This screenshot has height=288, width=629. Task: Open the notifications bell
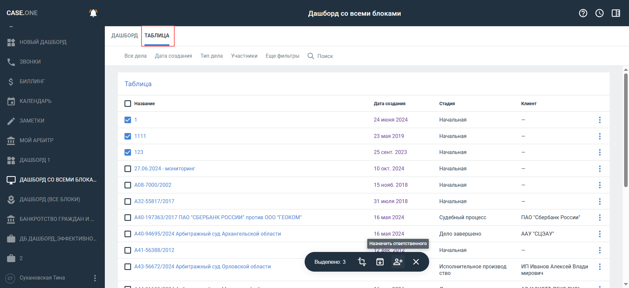point(93,13)
